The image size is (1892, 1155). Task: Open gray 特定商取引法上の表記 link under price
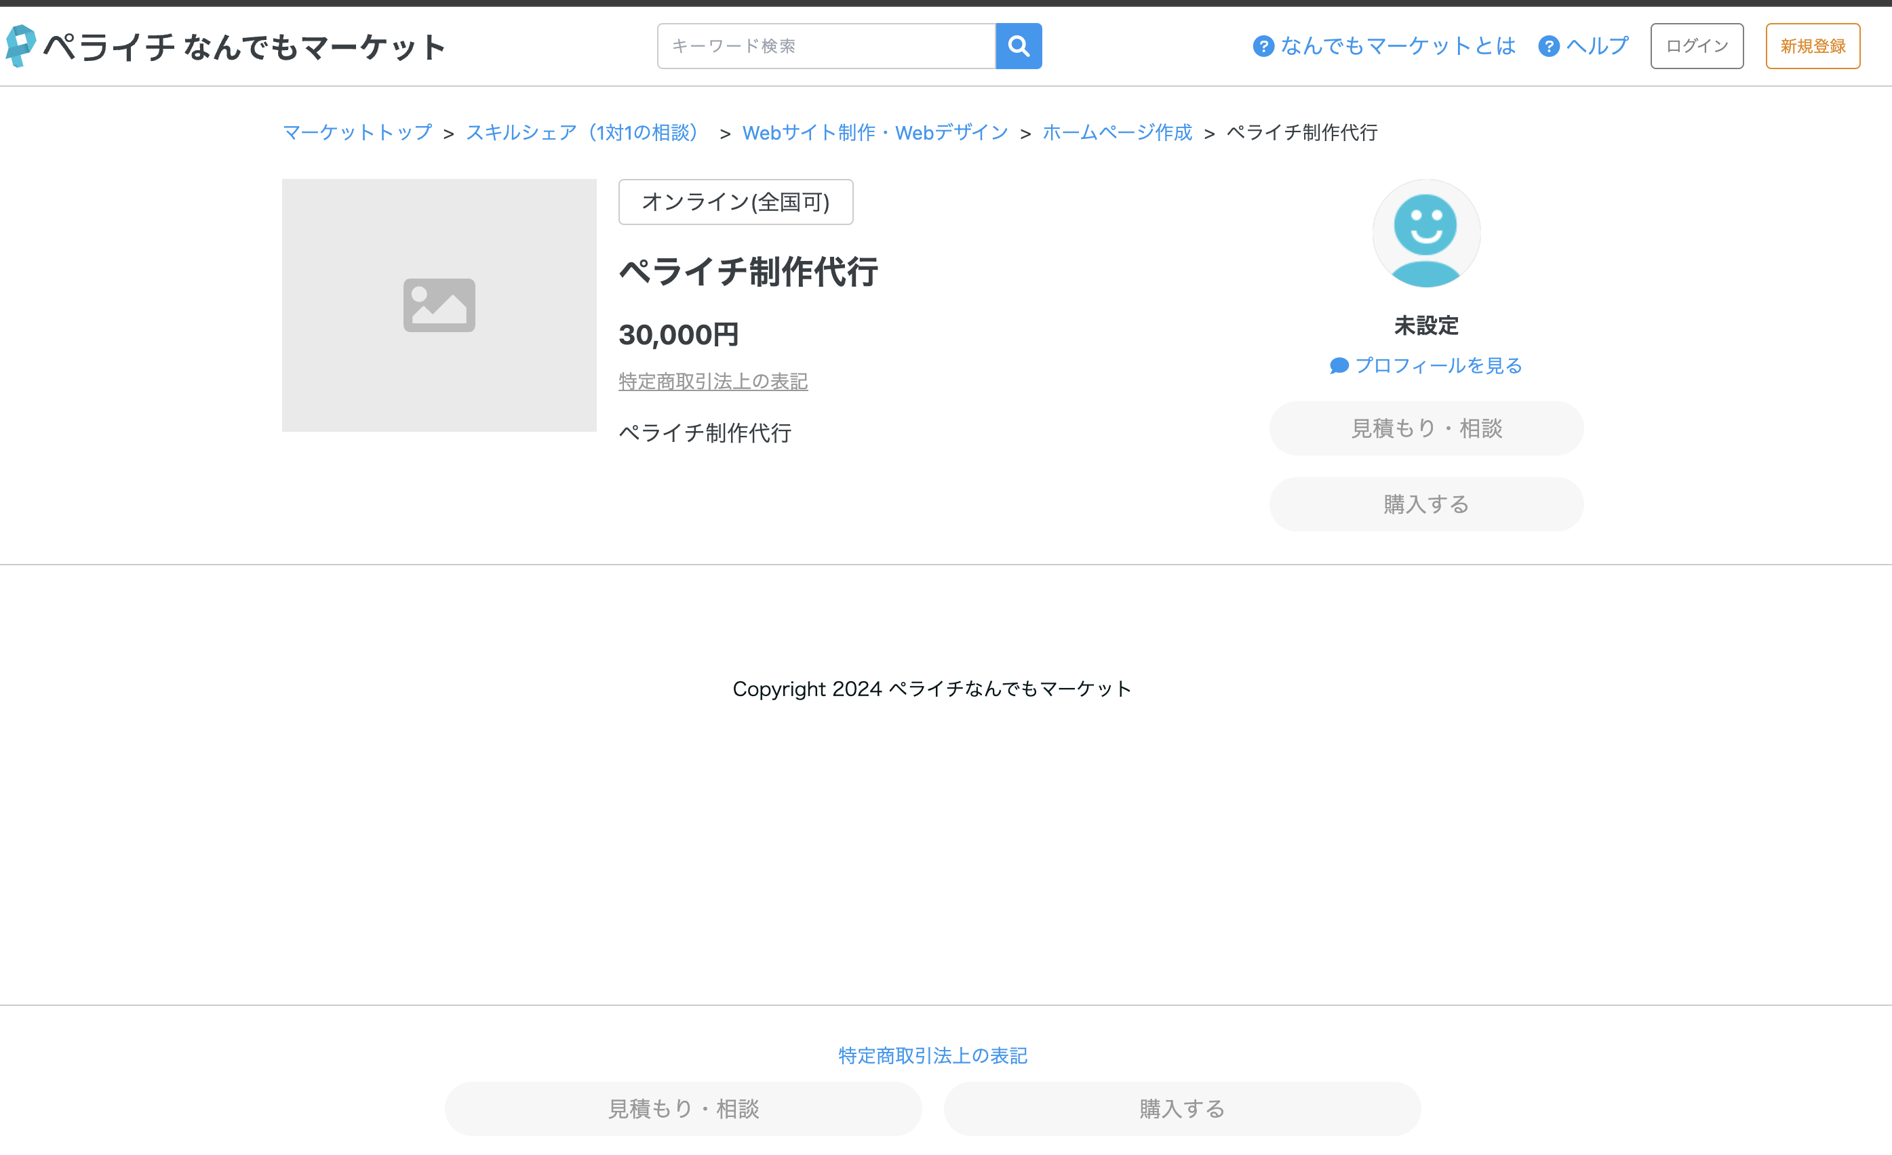point(713,382)
